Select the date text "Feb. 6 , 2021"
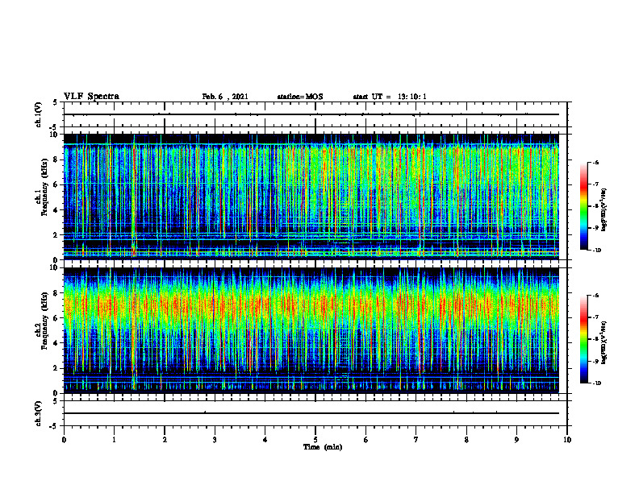Image resolution: width=639 pixels, height=493 pixels. [x=225, y=97]
